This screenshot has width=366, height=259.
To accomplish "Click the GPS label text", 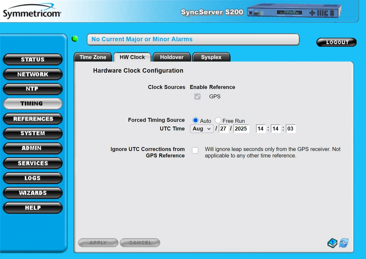I will [215, 97].
